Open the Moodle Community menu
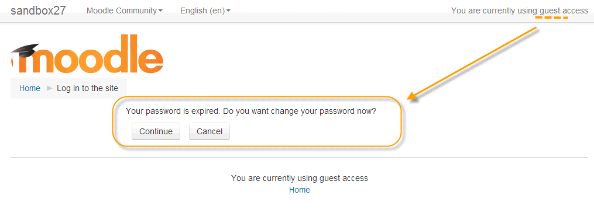Screen dimensions: 594x223 click(x=125, y=11)
